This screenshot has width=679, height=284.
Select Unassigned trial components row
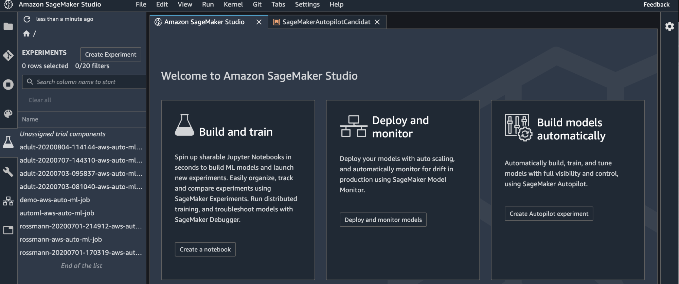point(82,134)
